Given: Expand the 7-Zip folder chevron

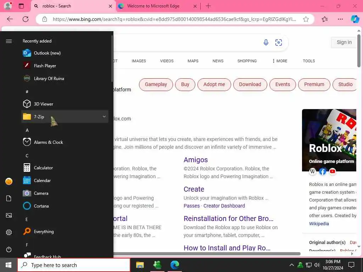Looking at the screenshot, I should (104, 117).
